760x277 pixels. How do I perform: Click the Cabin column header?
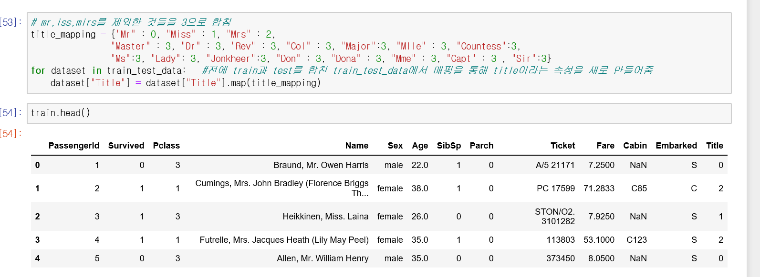click(x=635, y=146)
